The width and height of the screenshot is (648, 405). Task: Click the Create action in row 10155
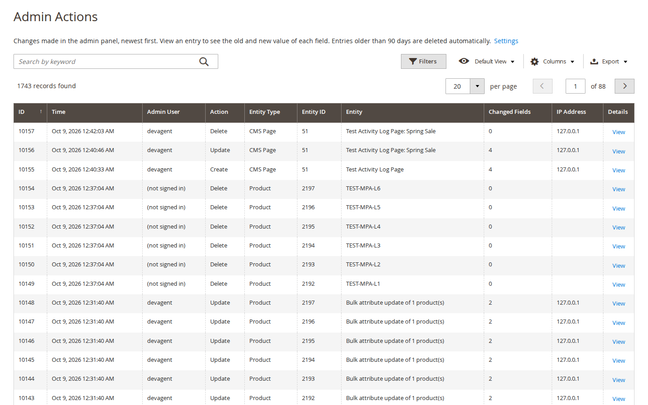[219, 170]
